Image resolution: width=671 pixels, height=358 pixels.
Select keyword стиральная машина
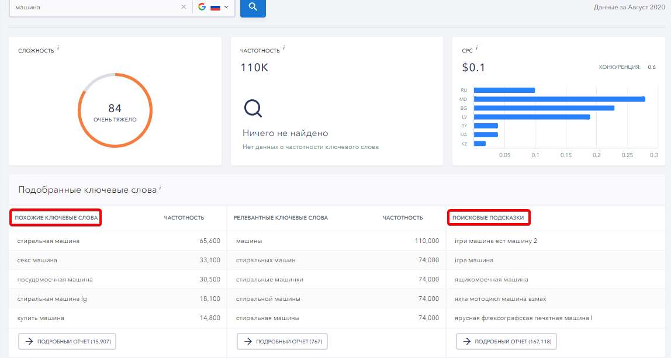(49, 241)
